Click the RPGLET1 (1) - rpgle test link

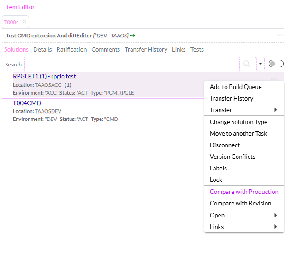(44, 77)
